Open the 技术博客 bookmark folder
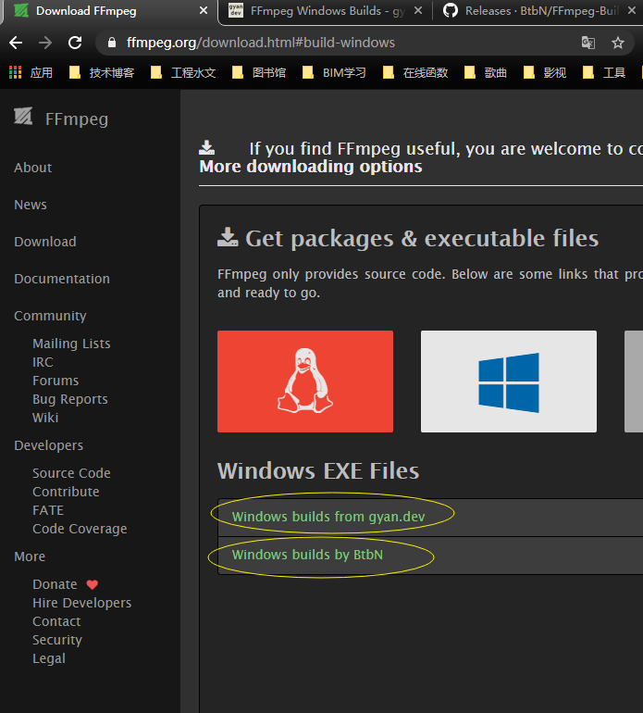Viewport: 643px width, 713px height. [x=102, y=73]
